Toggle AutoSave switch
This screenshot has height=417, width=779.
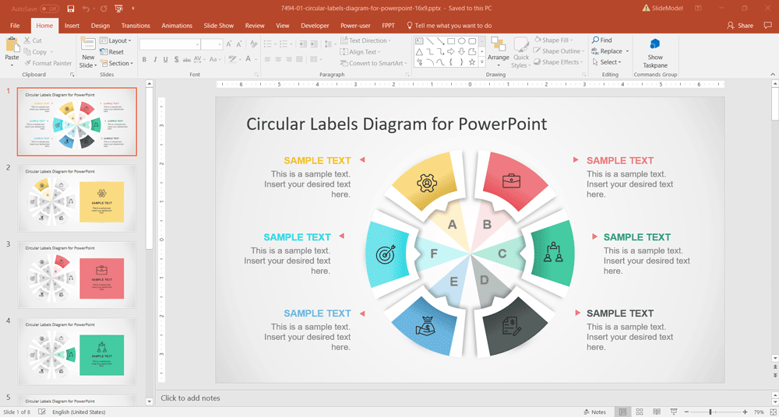(48, 9)
